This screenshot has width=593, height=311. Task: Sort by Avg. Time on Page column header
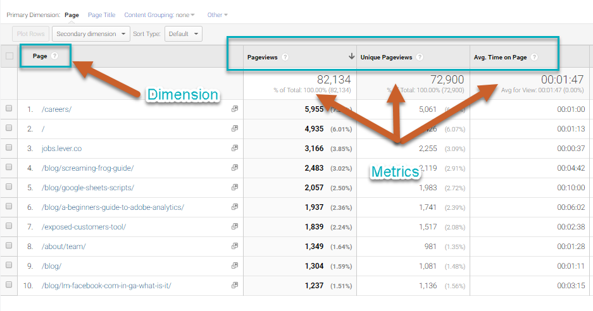click(x=500, y=58)
